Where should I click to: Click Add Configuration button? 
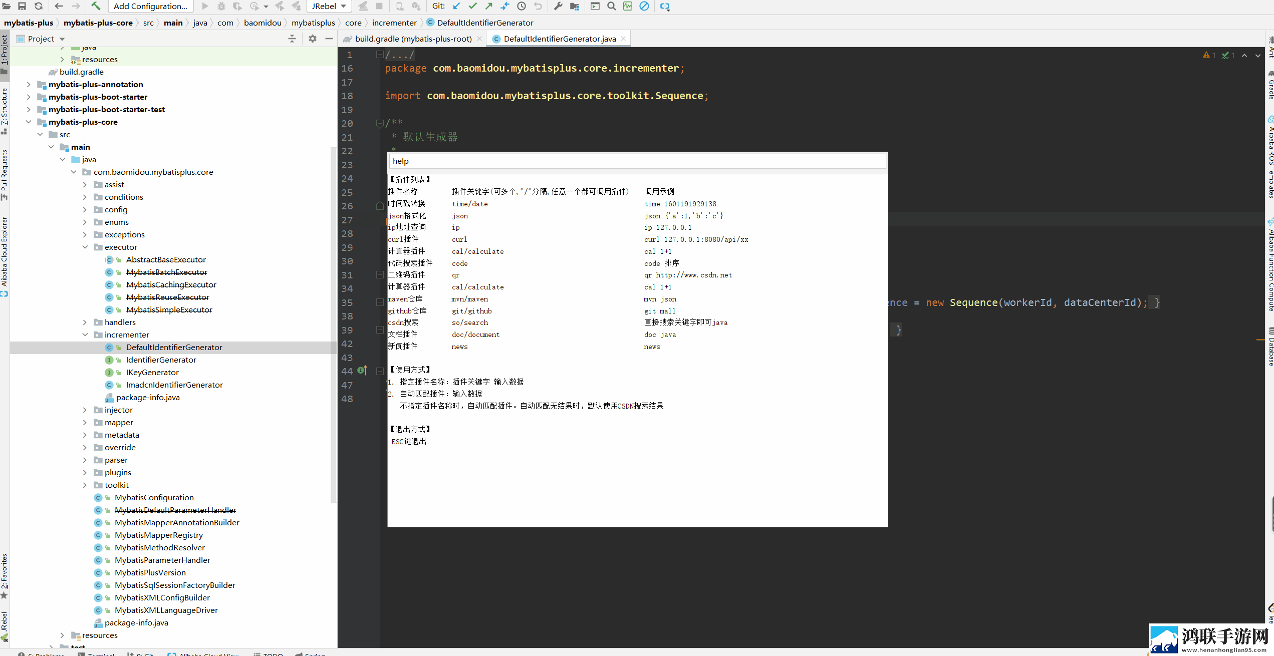pyautogui.click(x=150, y=6)
